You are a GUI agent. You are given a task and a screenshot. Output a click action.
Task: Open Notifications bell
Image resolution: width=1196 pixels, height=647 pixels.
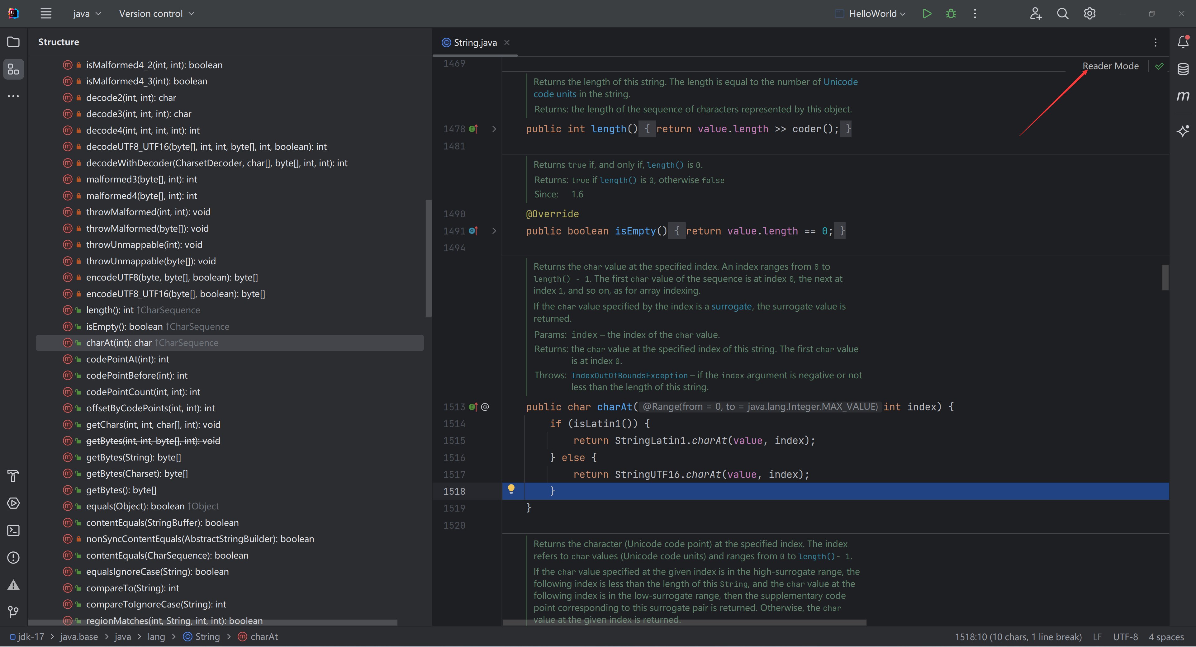point(1183,42)
